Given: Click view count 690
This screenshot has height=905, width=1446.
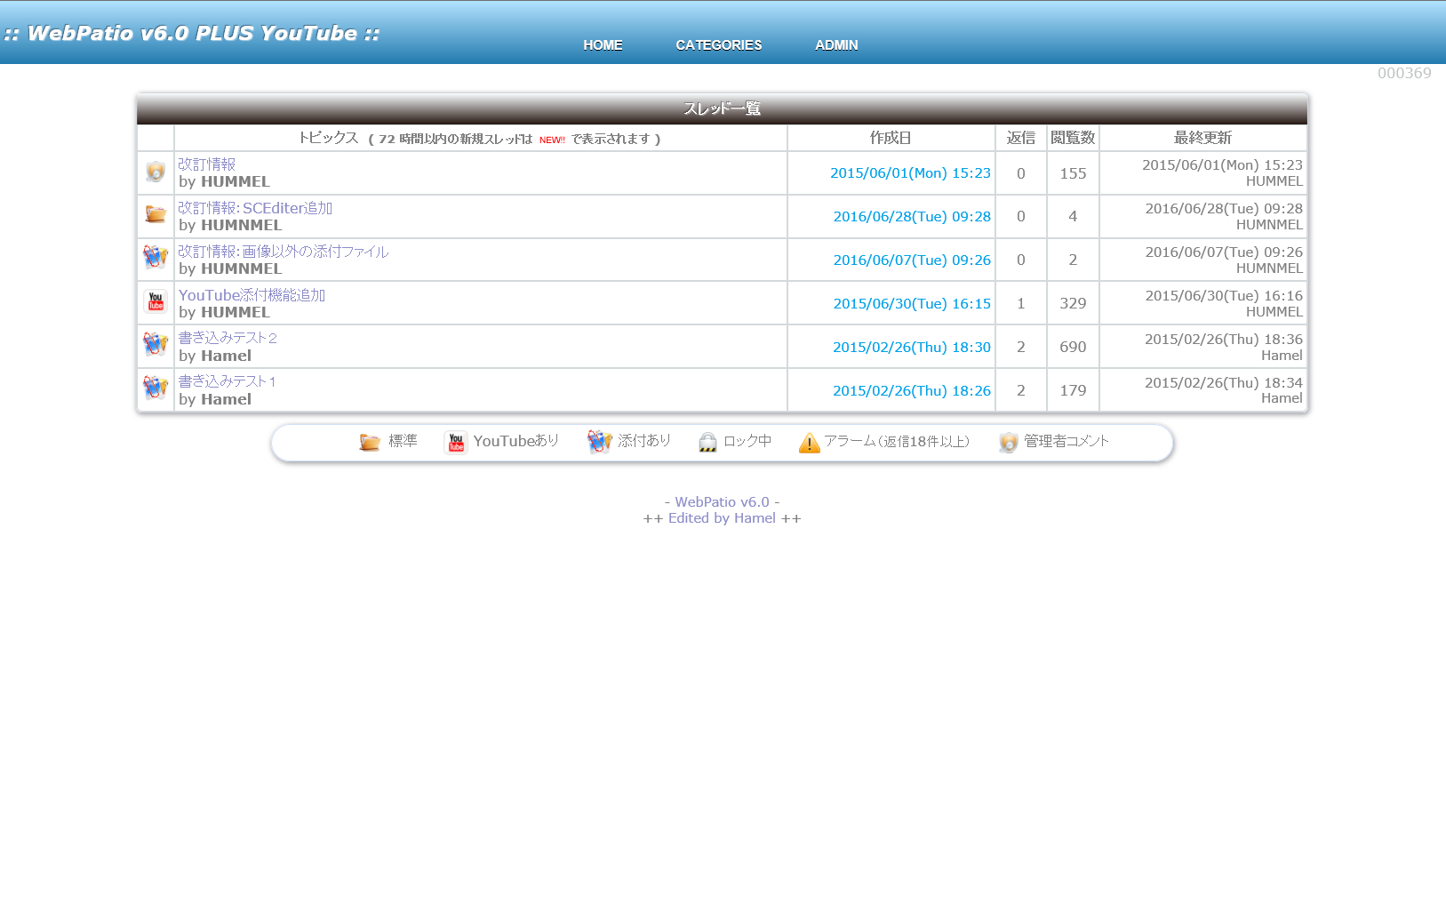Looking at the screenshot, I should [1073, 348].
